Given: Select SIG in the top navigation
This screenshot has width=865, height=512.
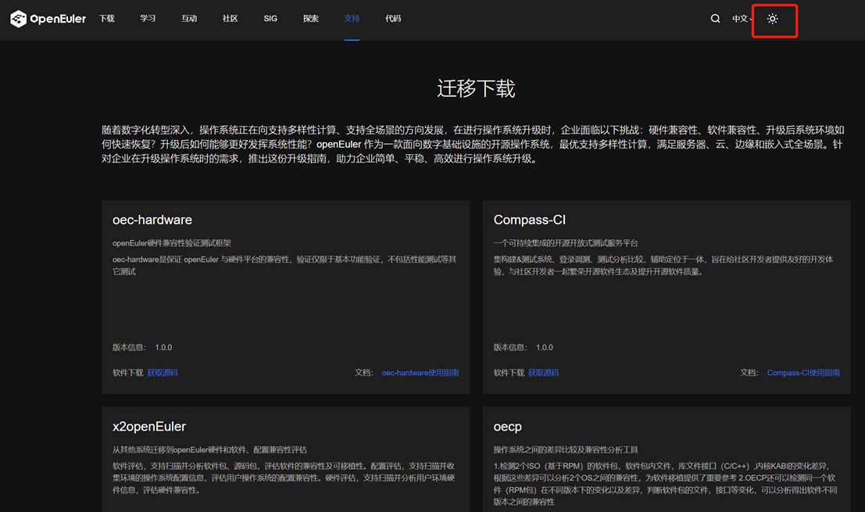Looking at the screenshot, I should [270, 19].
